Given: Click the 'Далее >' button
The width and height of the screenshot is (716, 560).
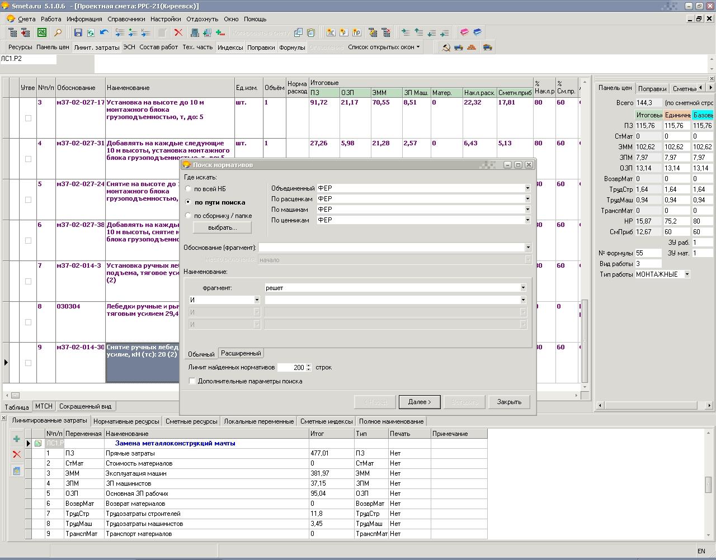Looking at the screenshot, I should pos(420,402).
